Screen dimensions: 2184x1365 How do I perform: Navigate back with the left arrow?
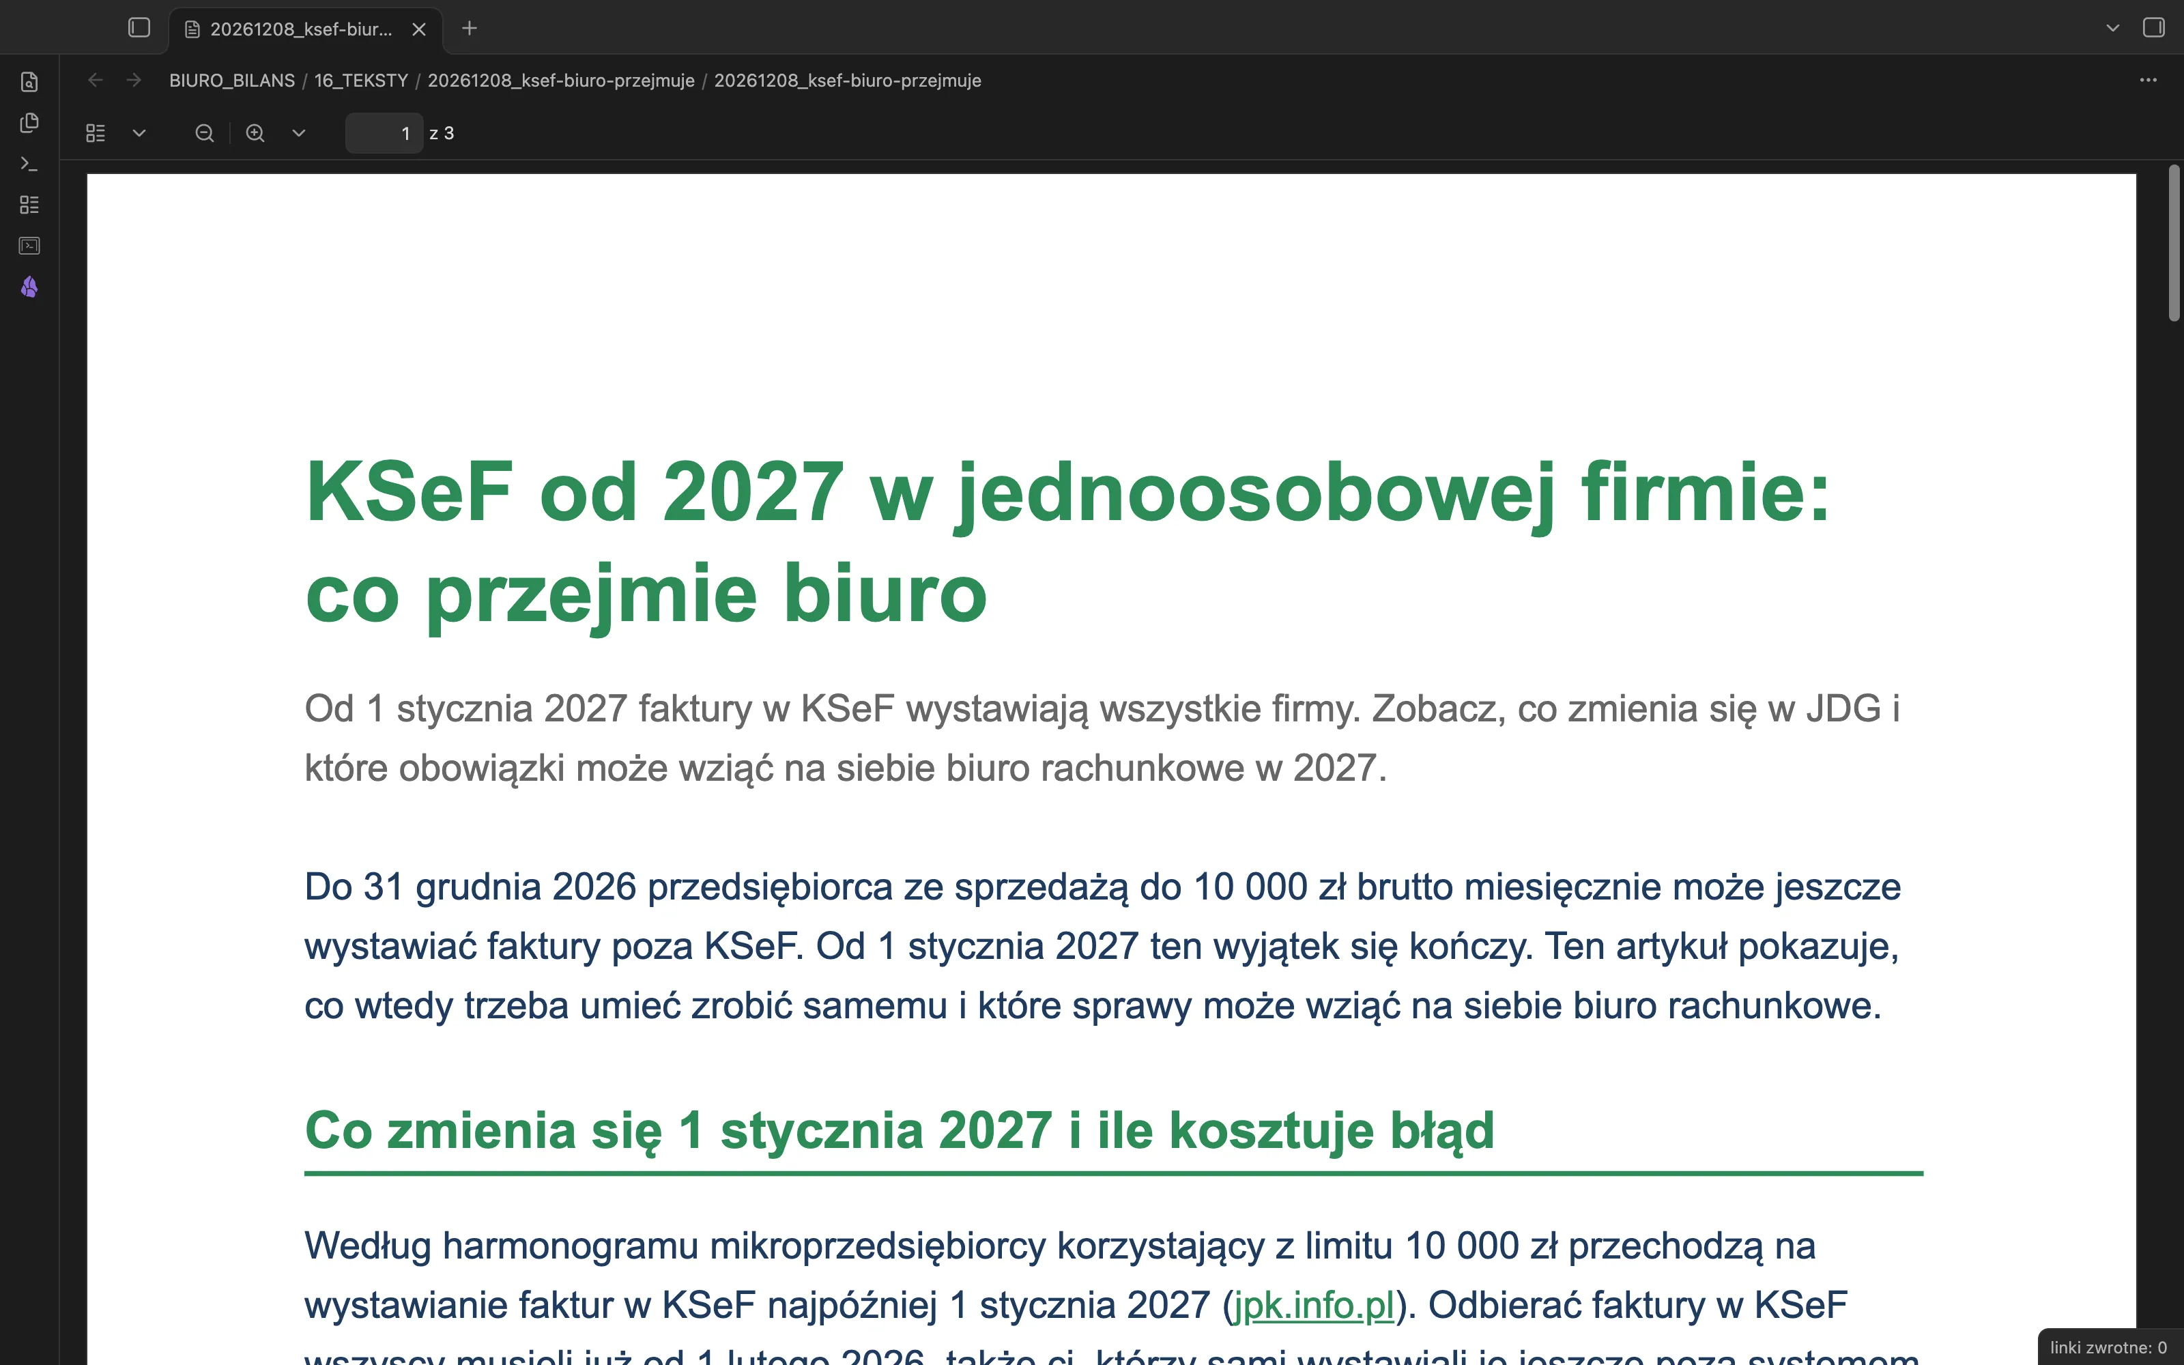coord(95,81)
